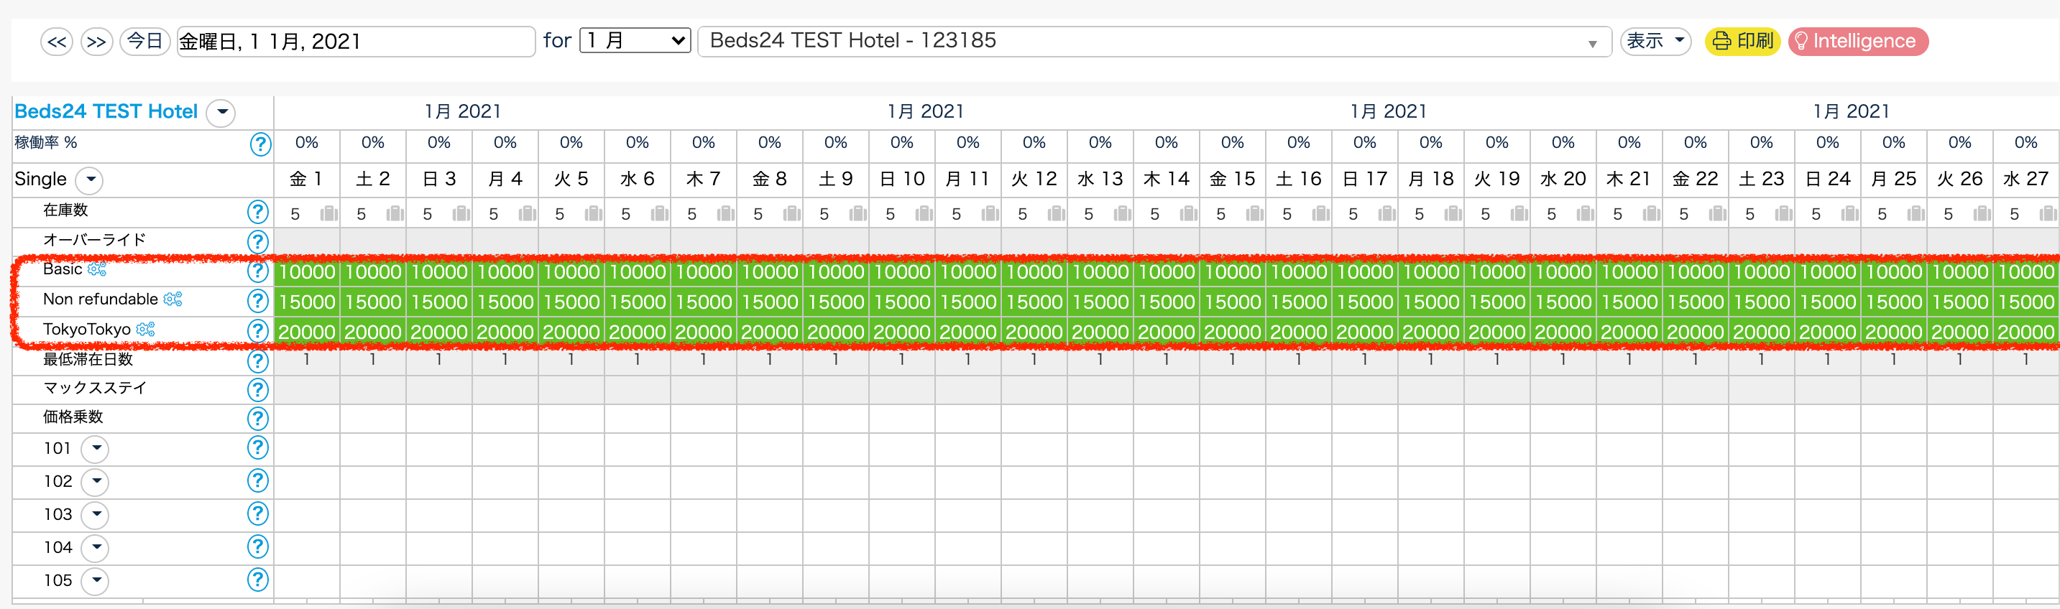This screenshot has width=2060, height=609.
Task: Click the date field showing 金曜日, 1 1月, 2021
Action: point(355,42)
